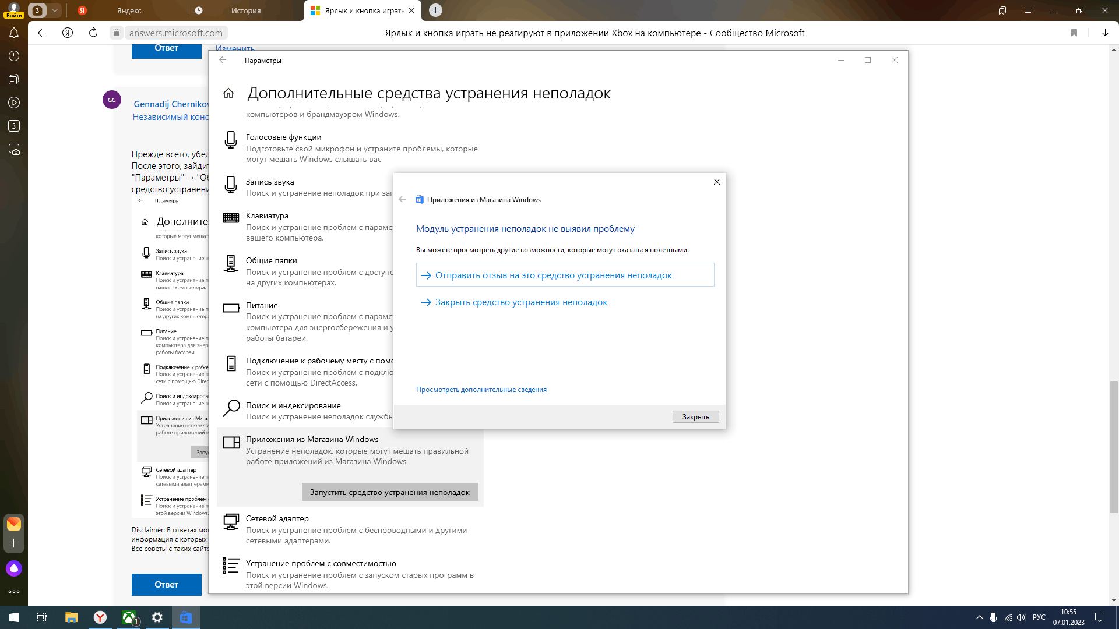
Task: Click the Yandex home icon near address bar
Action: [x=68, y=33]
